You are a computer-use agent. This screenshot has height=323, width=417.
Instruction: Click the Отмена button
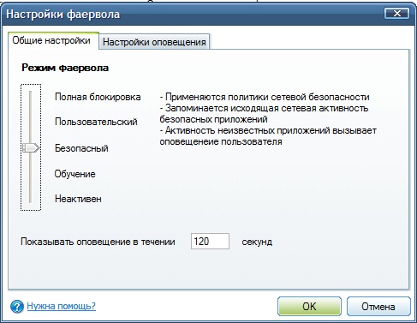coord(378,307)
